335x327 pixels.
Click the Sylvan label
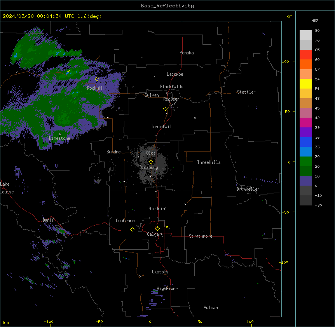tap(152, 95)
